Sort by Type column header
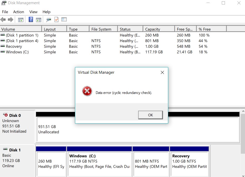The height and width of the screenshot is (177, 245). [x=78, y=29]
